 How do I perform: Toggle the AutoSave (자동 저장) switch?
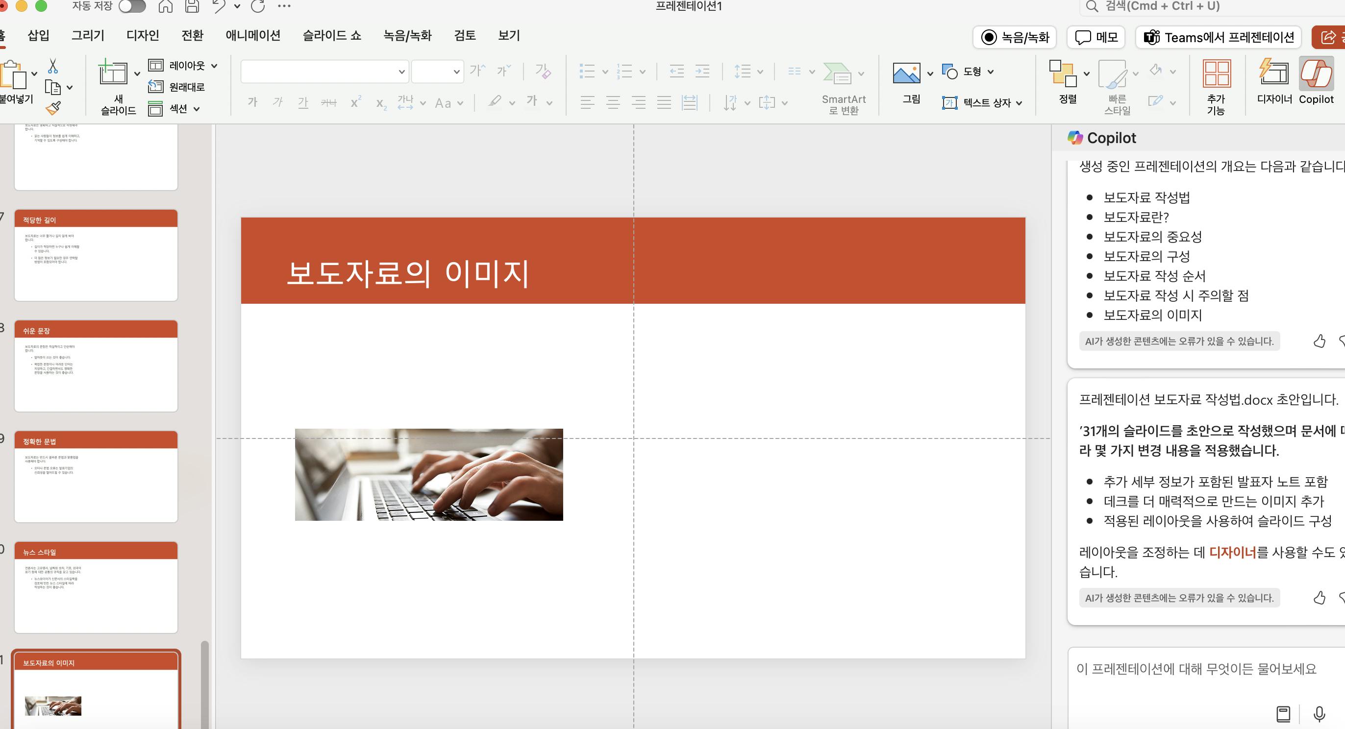(132, 6)
